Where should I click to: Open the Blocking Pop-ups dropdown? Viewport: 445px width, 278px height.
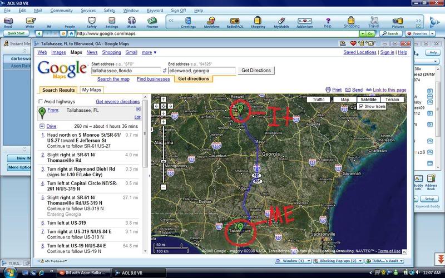click(x=338, y=261)
